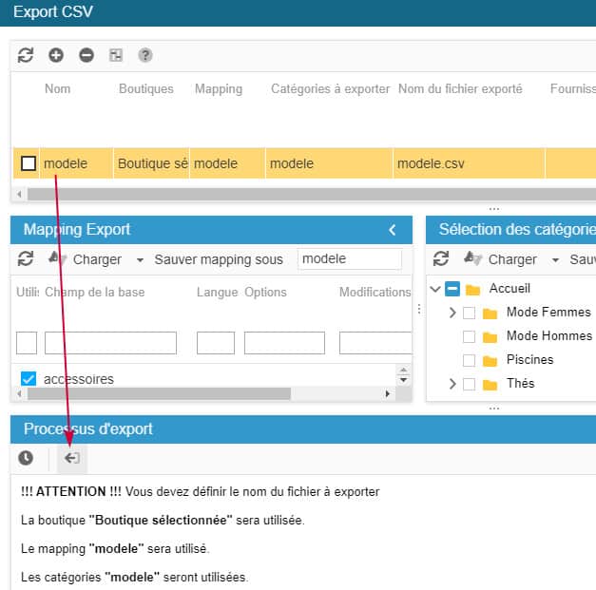This screenshot has height=590, width=596.
Task: Click the Sauver mapping sous button
Action: click(x=219, y=258)
